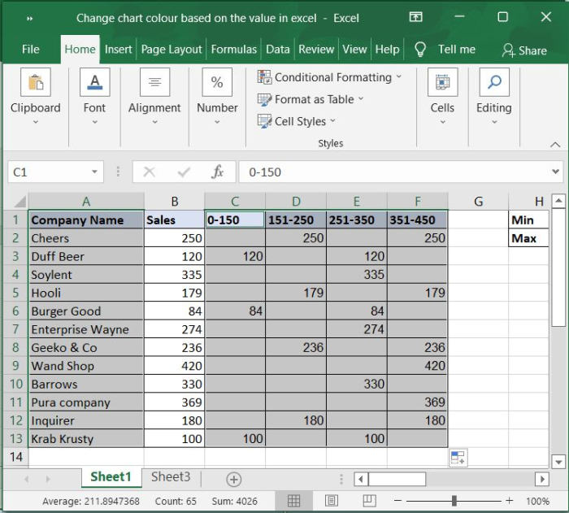The image size is (569, 513).
Task: Click the Number format percent icon
Action: point(217,83)
